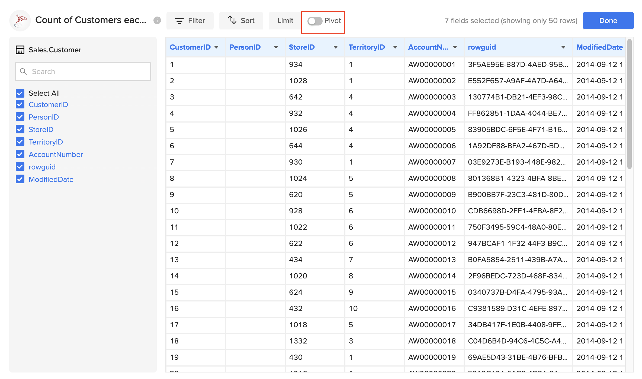Uncheck the PersonID checkbox

click(20, 117)
